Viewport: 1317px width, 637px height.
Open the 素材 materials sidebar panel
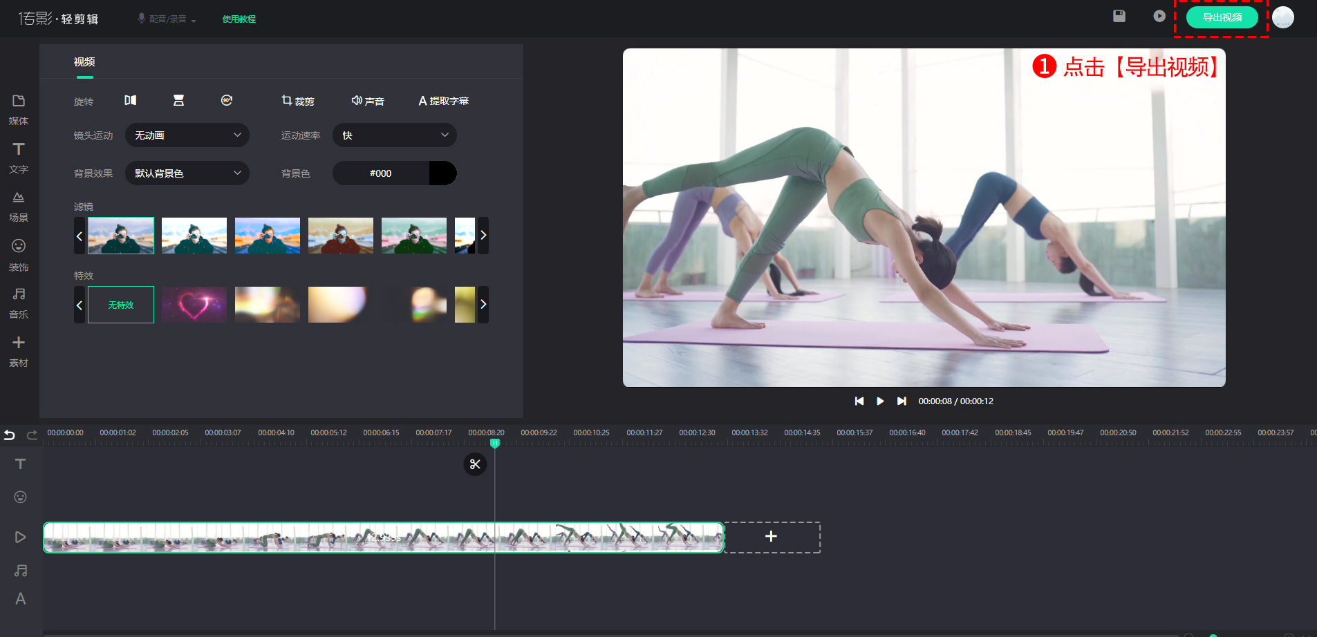19,352
